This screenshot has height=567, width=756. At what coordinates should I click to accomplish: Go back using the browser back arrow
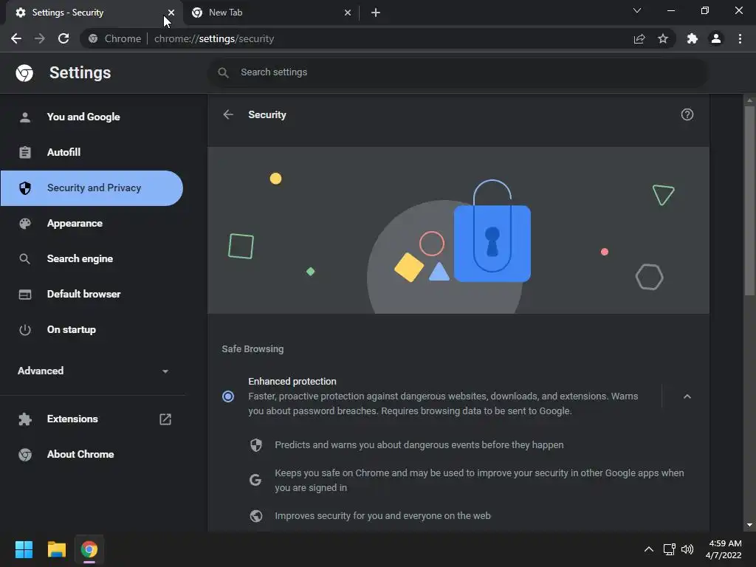click(16, 38)
